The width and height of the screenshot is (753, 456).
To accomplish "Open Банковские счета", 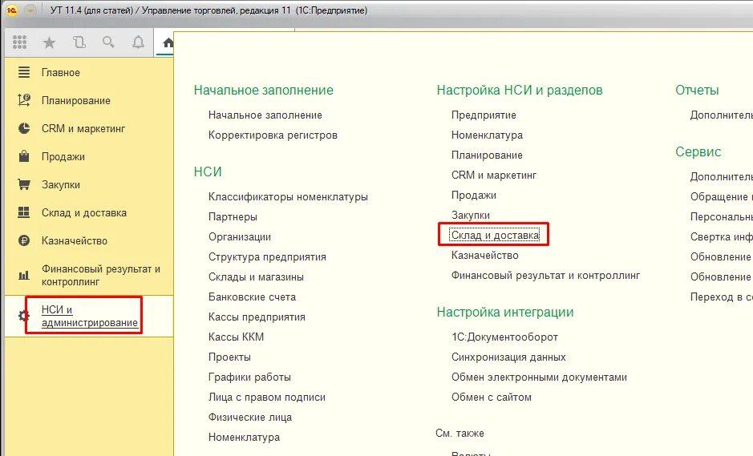I will pos(252,297).
